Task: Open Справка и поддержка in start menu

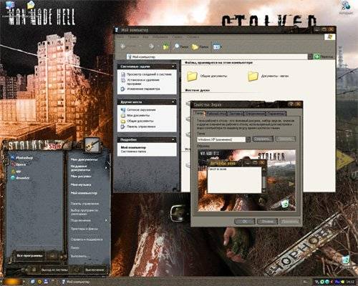Action: point(87,240)
